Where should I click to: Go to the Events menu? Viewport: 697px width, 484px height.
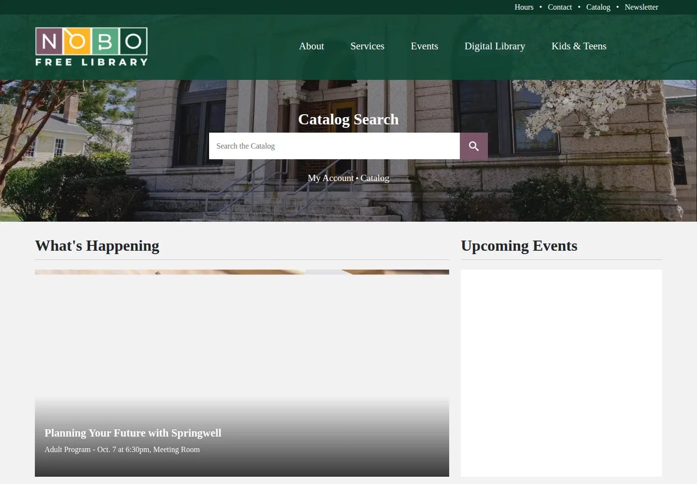(x=424, y=46)
